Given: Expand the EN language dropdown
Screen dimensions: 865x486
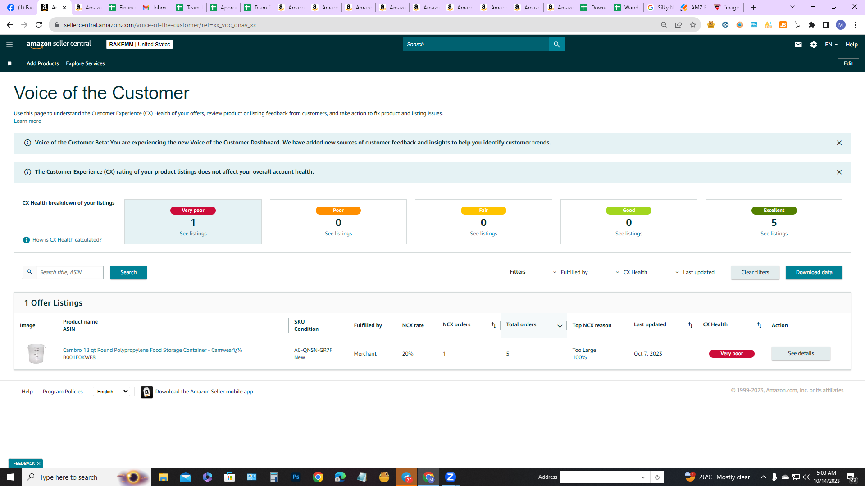Looking at the screenshot, I should tap(831, 44).
